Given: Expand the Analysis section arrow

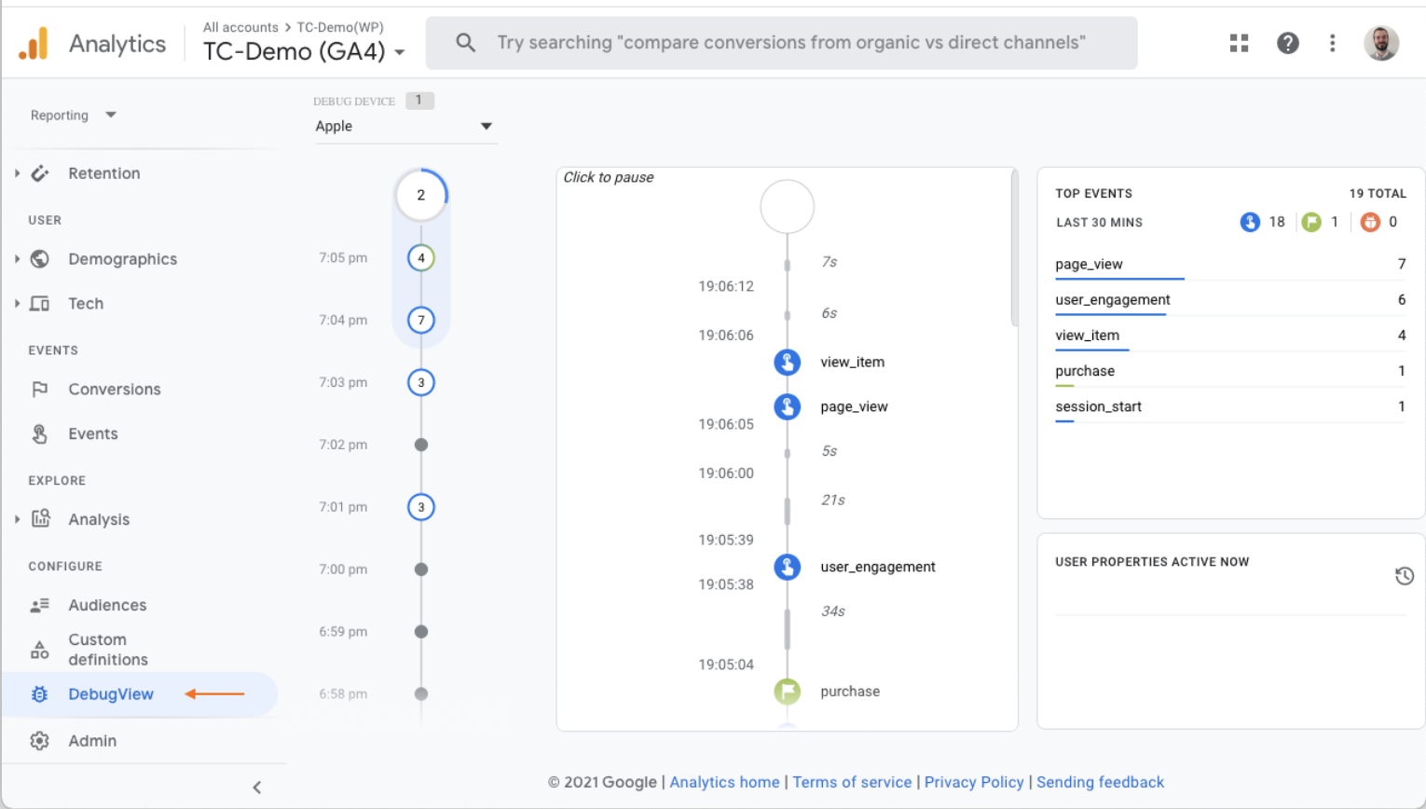Looking at the screenshot, I should click(17, 519).
